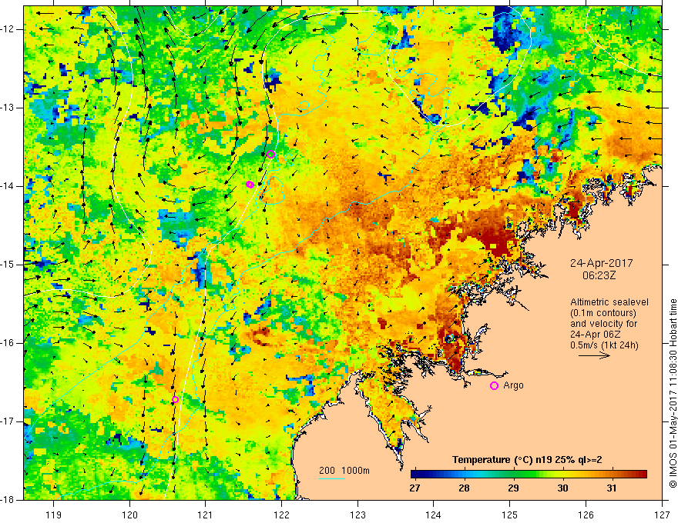Click the dark red end of temperature colorbar
The image size is (678, 523).
[643, 475]
